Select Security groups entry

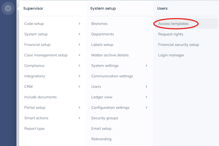pyautogui.click(x=105, y=118)
